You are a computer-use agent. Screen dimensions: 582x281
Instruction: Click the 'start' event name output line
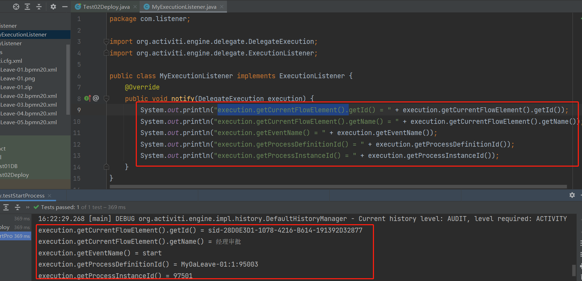(100, 253)
